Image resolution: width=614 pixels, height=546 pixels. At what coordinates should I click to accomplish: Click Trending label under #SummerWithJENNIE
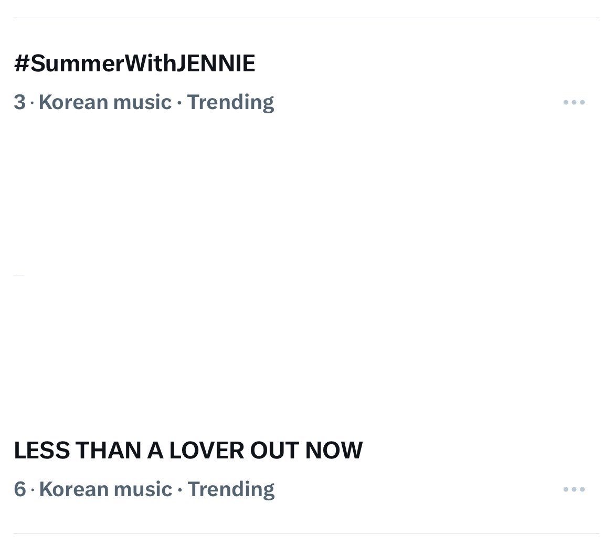click(230, 103)
